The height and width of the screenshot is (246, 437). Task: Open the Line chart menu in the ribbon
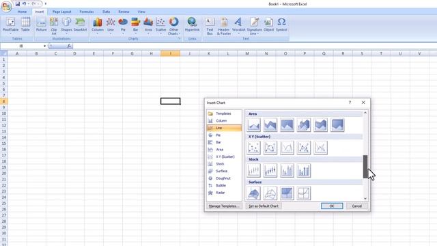(111, 26)
